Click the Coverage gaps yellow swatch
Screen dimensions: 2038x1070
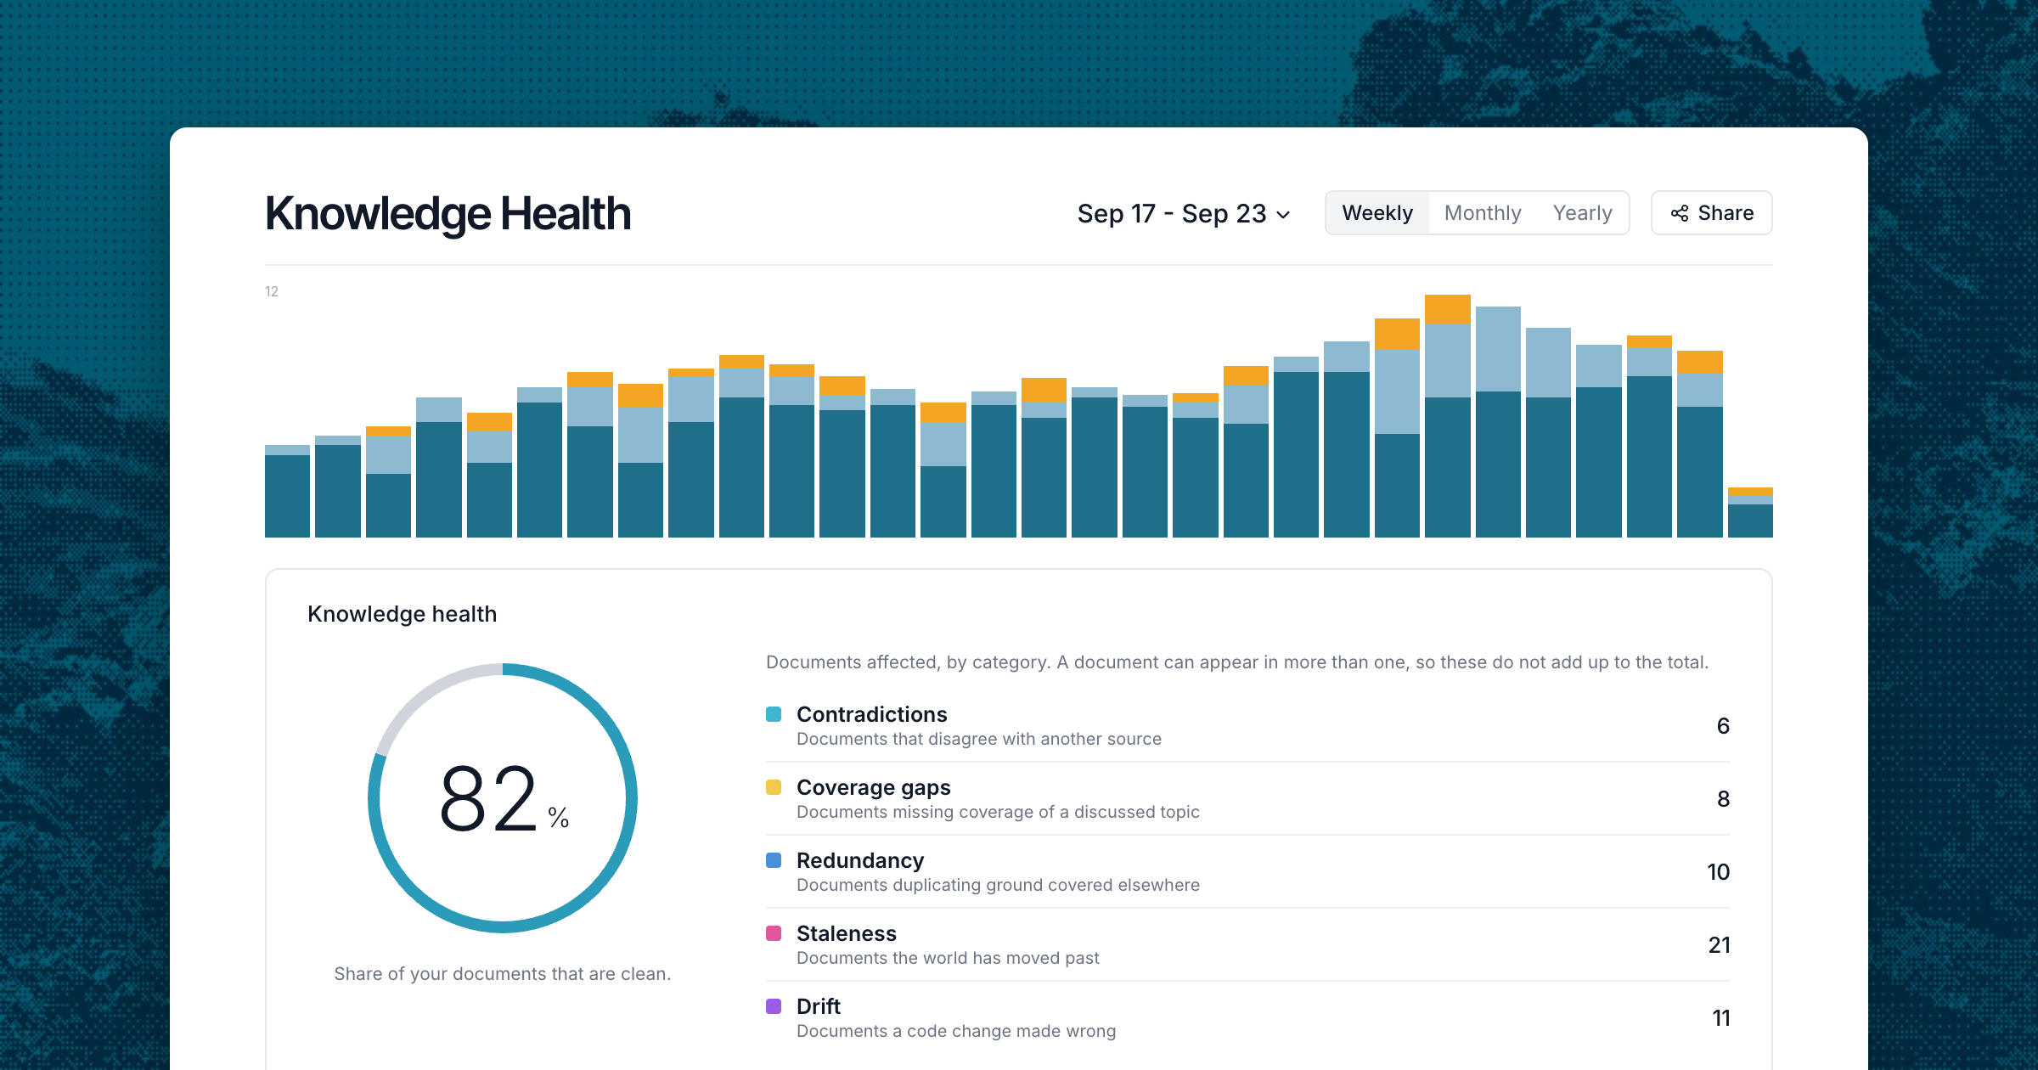pyautogui.click(x=774, y=787)
